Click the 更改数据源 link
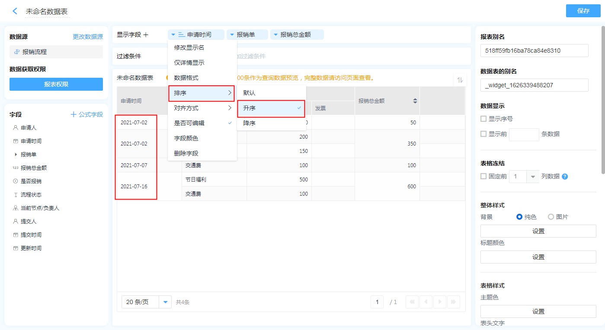Image resolution: width=605 pixels, height=330 pixels. tap(88, 37)
